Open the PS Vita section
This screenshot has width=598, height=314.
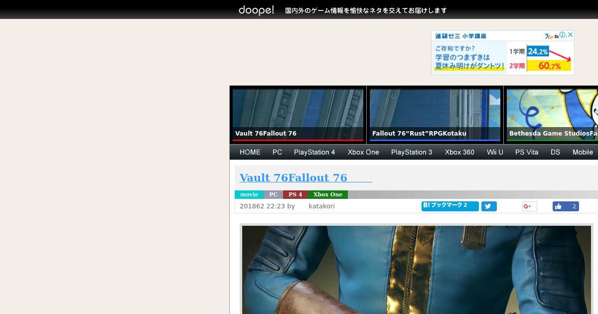click(x=527, y=152)
